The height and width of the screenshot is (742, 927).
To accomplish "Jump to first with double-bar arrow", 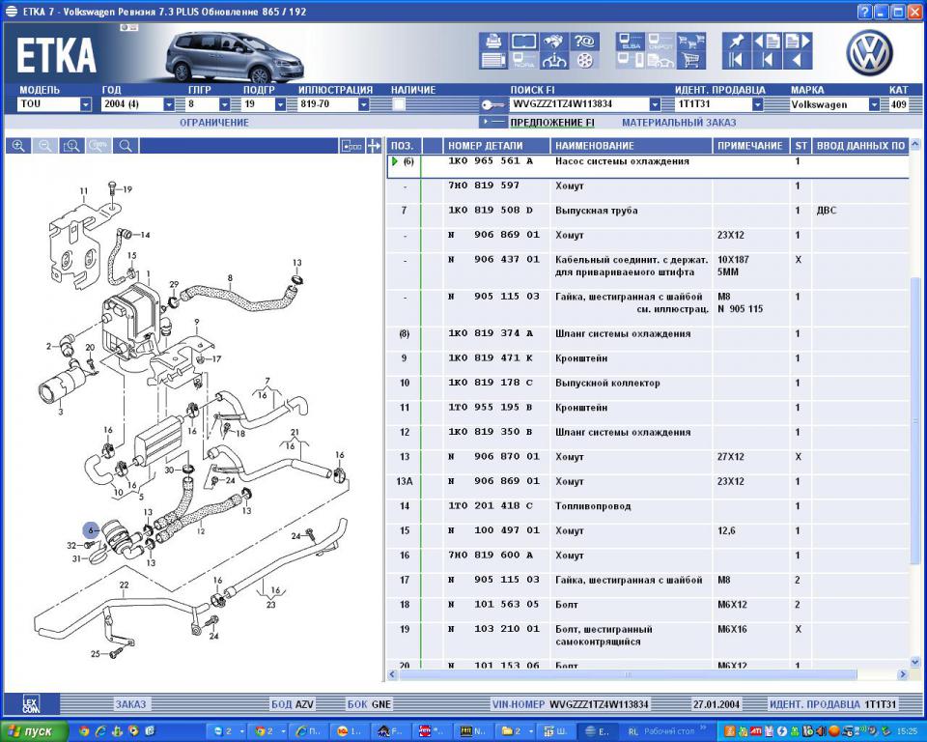I will tap(737, 60).
